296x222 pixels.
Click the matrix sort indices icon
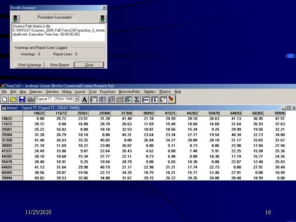click(102, 99)
